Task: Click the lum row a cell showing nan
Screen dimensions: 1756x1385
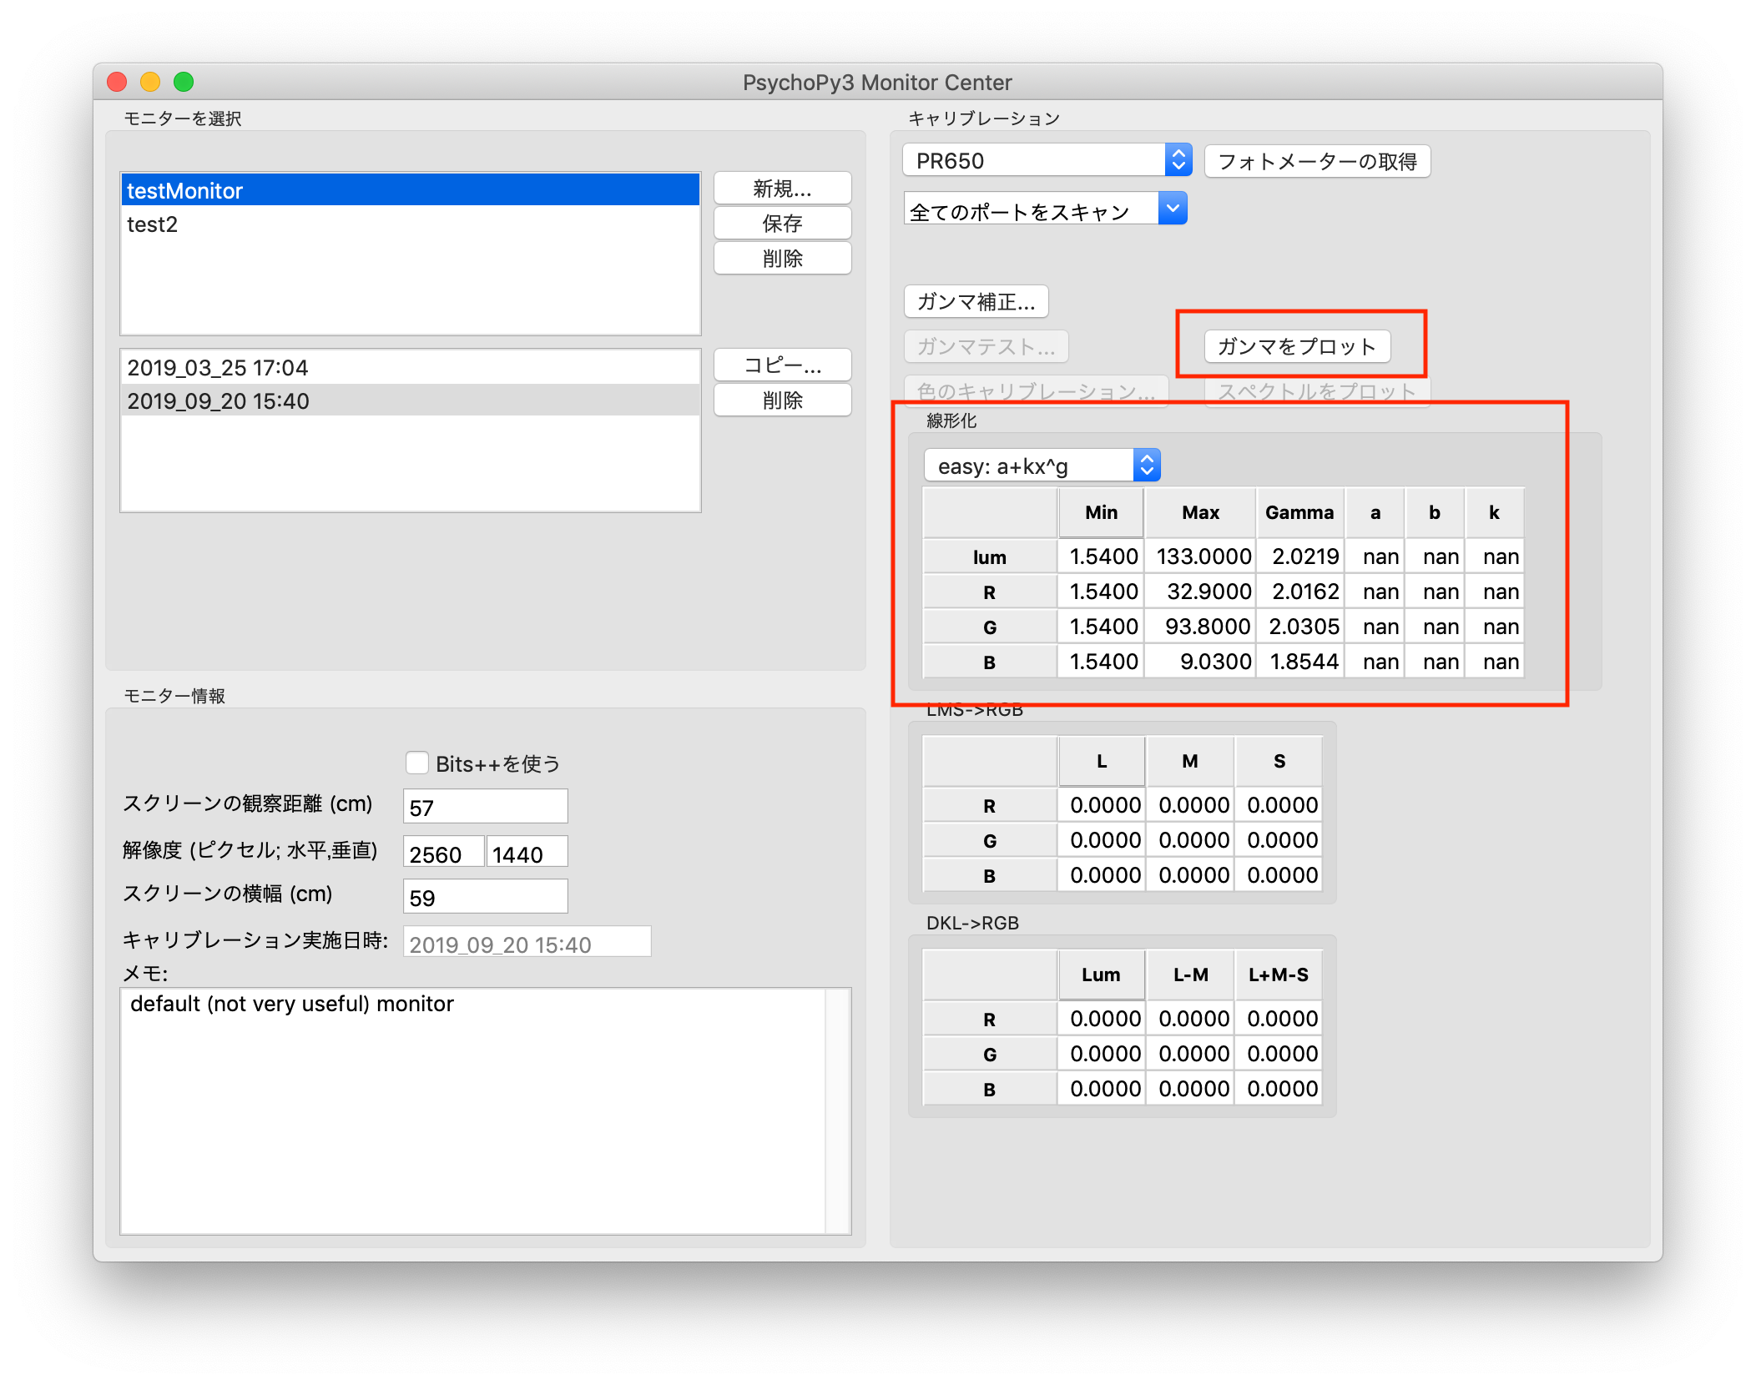Action: pos(1375,557)
